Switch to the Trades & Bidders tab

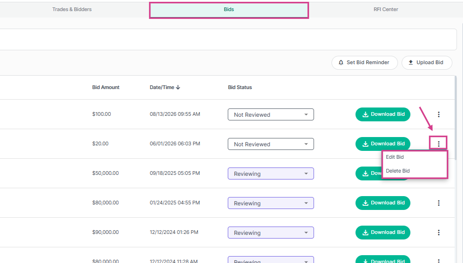pyautogui.click(x=72, y=9)
